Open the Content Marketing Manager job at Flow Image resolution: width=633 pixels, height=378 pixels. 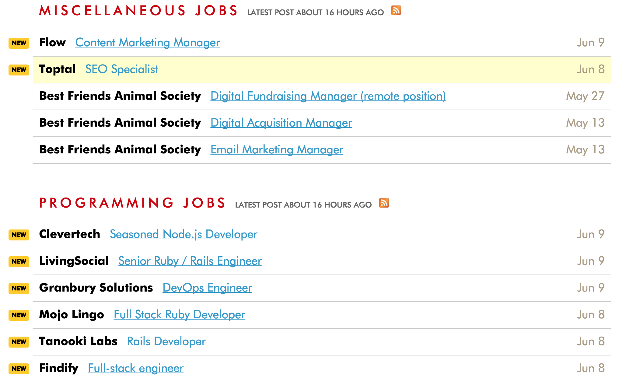coord(147,43)
